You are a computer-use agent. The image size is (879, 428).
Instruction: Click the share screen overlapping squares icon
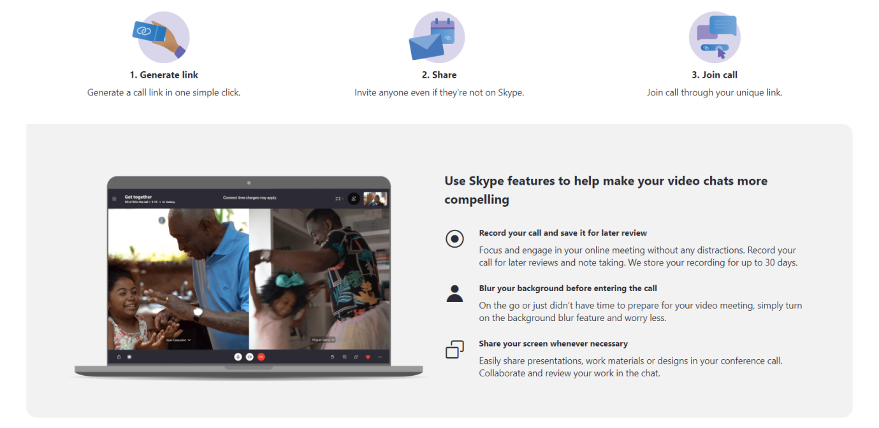pos(454,350)
